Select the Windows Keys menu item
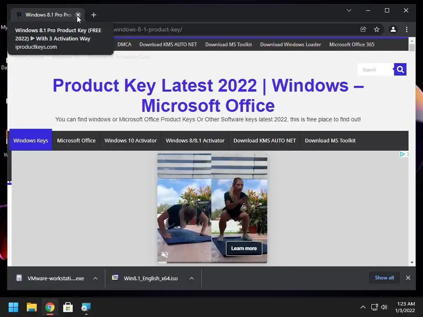The width and height of the screenshot is (423, 317). tap(31, 140)
